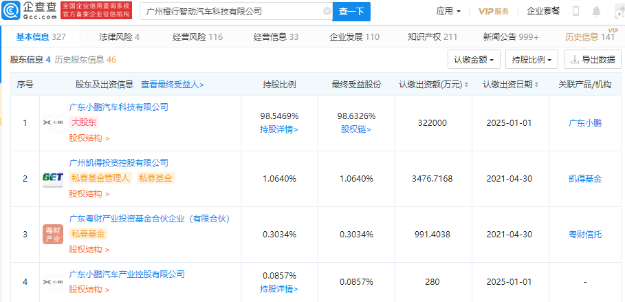Viewport: 625px width, 302px height.
Task: Open VIP服务 link
Action: (494, 11)
